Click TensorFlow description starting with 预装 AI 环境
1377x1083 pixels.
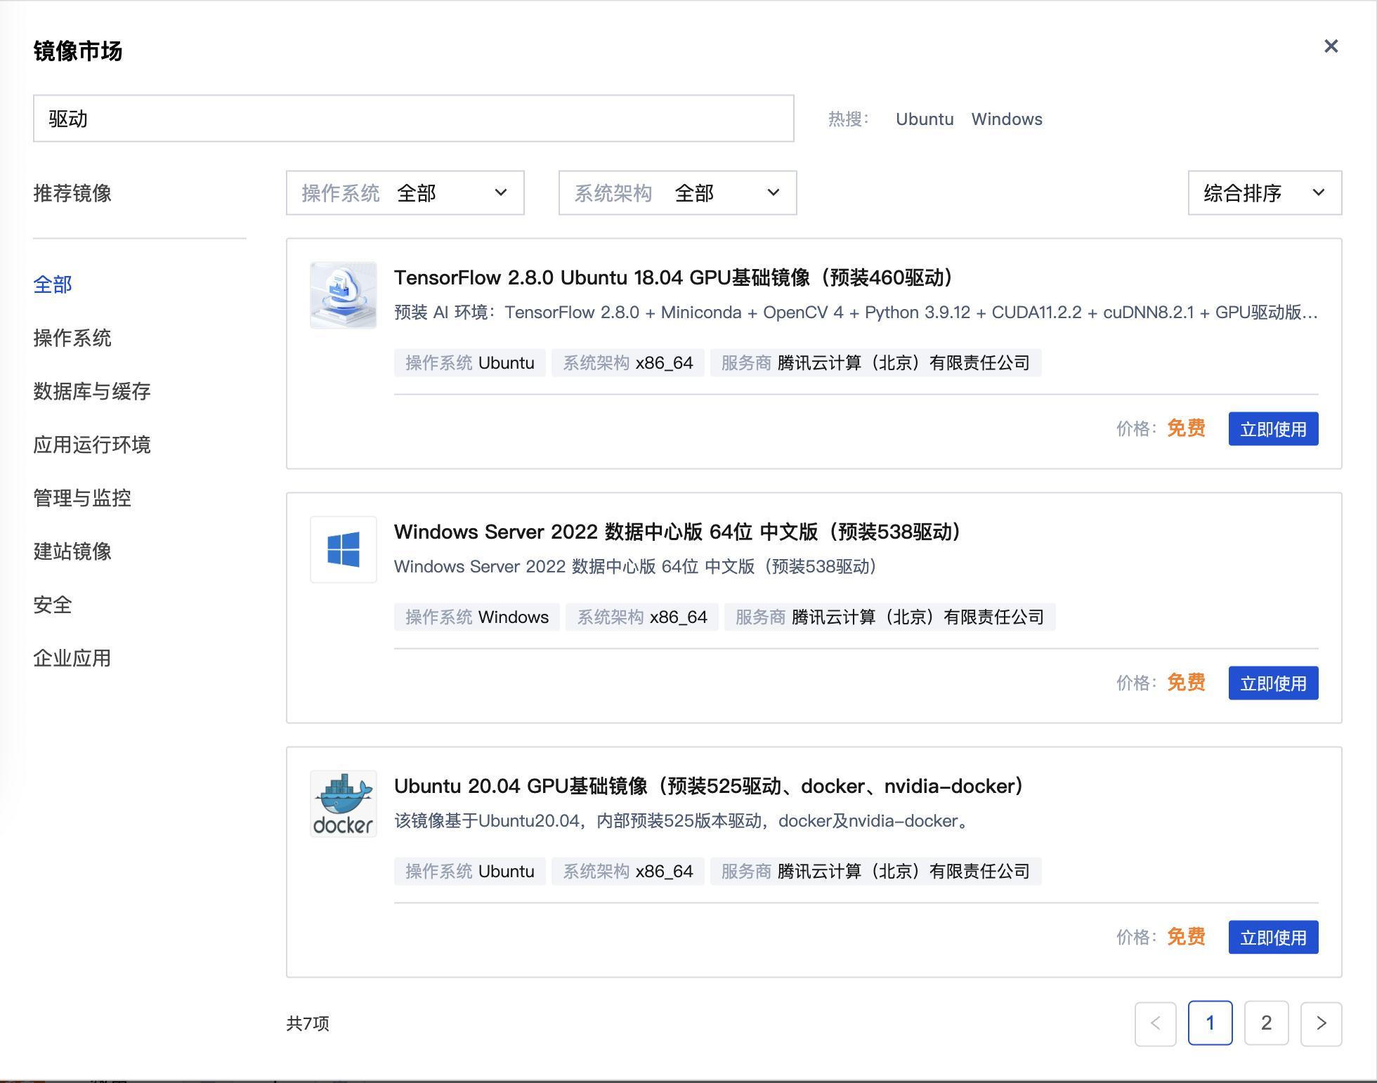click(856, 313)
